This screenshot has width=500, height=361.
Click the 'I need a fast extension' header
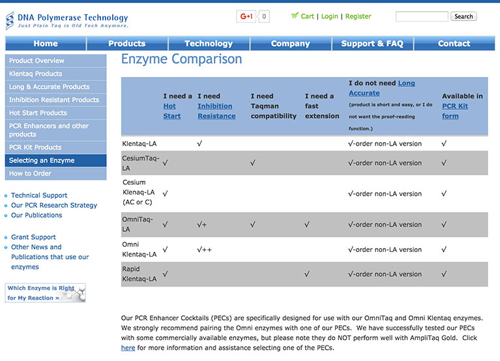click(x=322, y=106)
